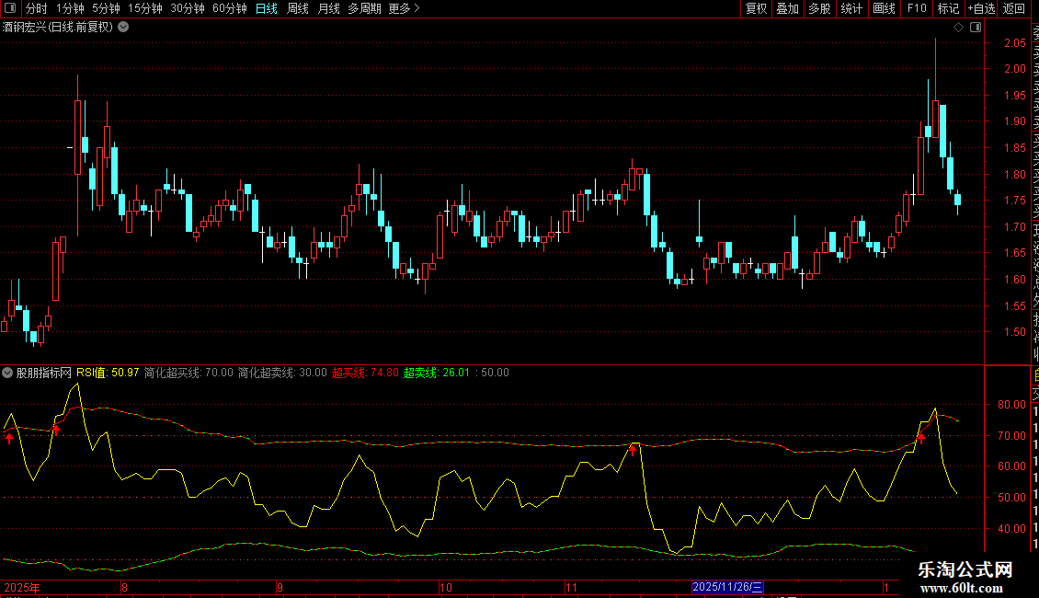
Task: Click the 1.50 price axis label
Action: point(1014,332)
